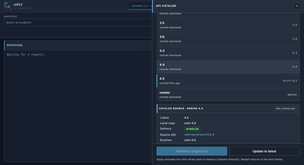Click the Update to latest button

coord(264,151)
